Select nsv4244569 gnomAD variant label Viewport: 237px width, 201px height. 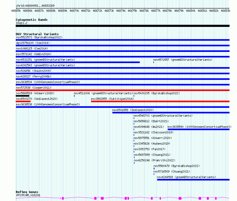[x=186, y=177]
